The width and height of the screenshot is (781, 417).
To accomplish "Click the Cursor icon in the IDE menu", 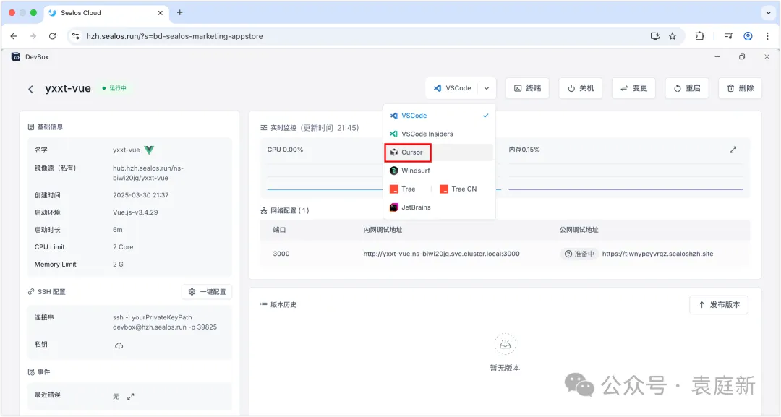I will click(x=394, y=152).
